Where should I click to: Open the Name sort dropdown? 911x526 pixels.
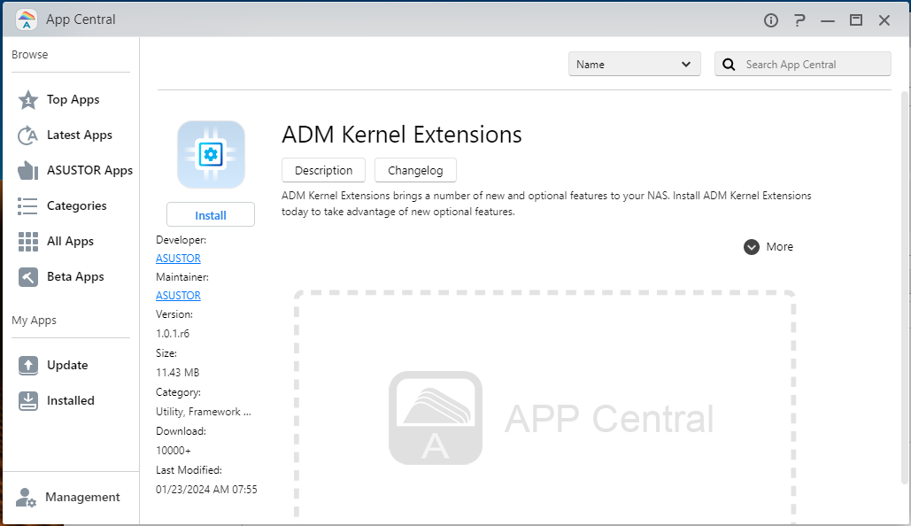coord(635,64)
